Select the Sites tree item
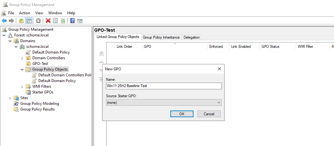Image resolution: width=334 pixels, height=146 pixels. tap(24, 98)
